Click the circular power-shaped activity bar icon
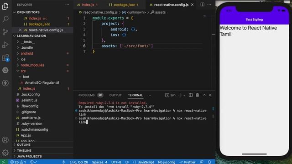This screenshot has width=292, height=164. (5, 70)
